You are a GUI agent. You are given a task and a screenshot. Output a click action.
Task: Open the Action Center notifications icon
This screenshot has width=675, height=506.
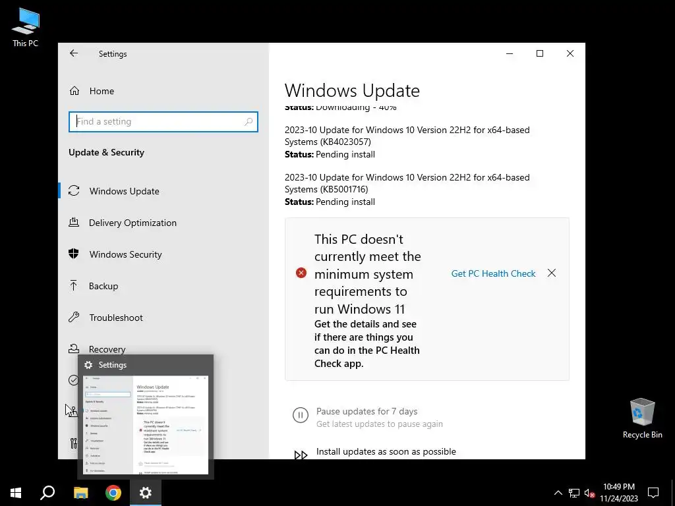tap(653, 493)
